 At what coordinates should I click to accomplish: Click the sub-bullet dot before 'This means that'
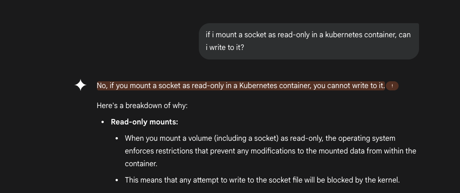coord(117,180)
